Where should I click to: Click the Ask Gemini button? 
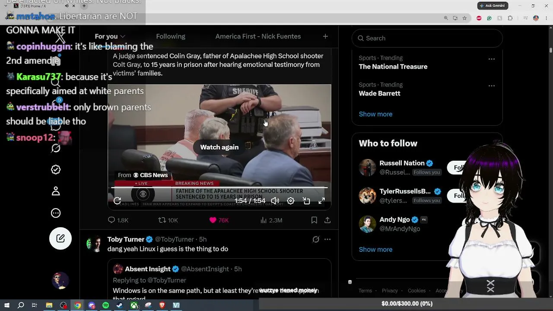click(x=493, y=6)
